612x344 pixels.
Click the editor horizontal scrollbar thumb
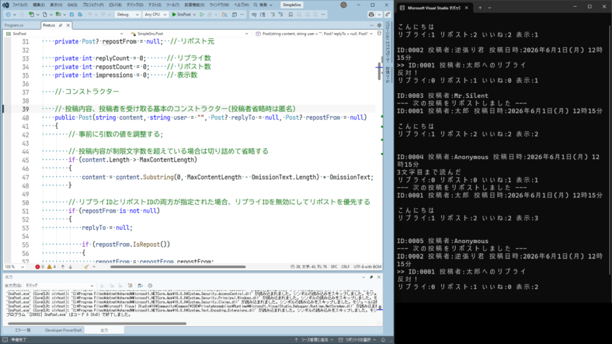tap(178, 267)
